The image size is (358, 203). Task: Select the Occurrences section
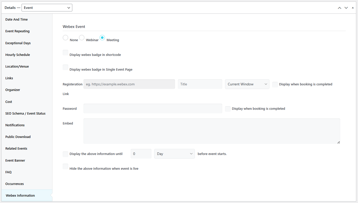tap(14, 184)
